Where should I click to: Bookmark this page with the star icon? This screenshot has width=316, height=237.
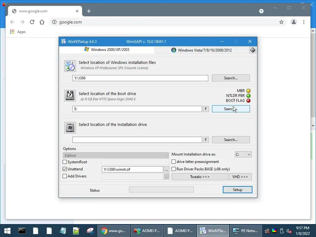pyautogui.click(x=281, y=22)
